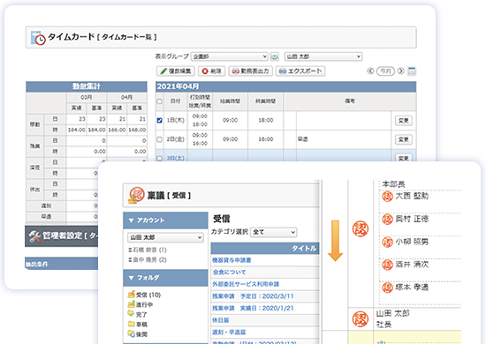
Task: Click the approval stamp beside 大西 堅助
Action: click(x=387, y=196)
